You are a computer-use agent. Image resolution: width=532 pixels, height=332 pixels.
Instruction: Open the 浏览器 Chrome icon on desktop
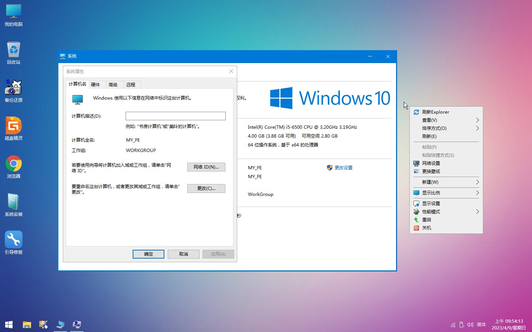[14, 167]
